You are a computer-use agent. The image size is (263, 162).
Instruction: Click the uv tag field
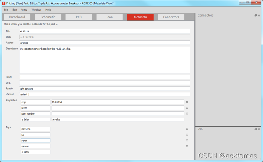point(36,135)
